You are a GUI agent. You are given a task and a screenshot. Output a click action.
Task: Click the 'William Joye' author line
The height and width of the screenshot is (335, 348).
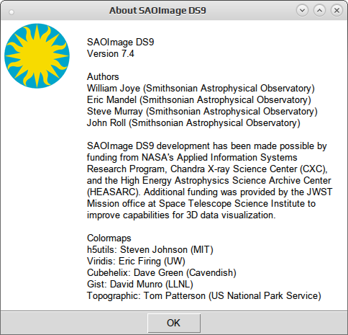point(201,88)
